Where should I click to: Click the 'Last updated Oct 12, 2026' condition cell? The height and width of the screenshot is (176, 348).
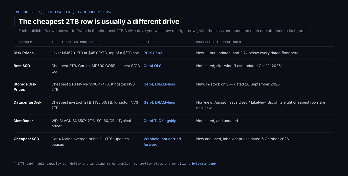tap(239, 66)
